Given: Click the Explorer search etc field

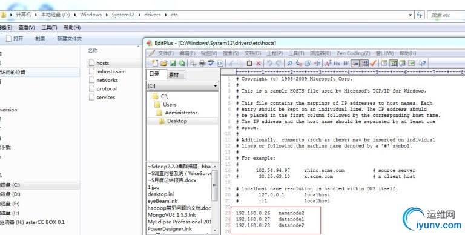Looking at the screenshot, I should coord(446,15).
